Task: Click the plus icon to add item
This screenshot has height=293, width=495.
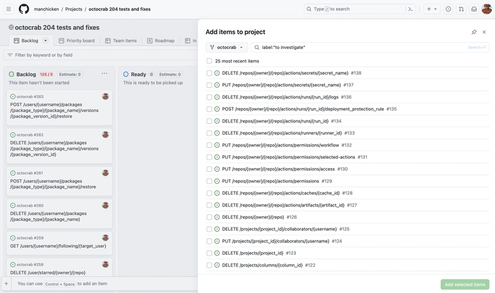Action: 6,284
